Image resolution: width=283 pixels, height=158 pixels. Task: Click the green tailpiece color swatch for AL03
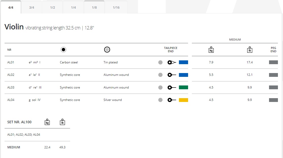pos(183,87)
